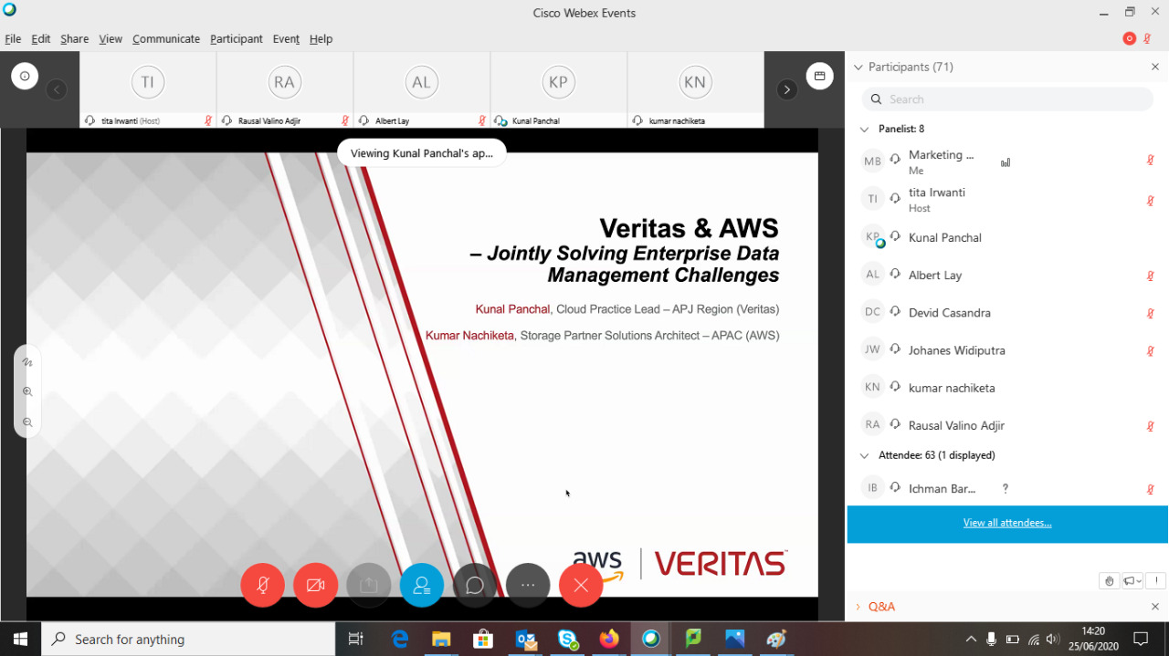Click the Viewing Kunal Panchal's ap... pill

(422, 153)
